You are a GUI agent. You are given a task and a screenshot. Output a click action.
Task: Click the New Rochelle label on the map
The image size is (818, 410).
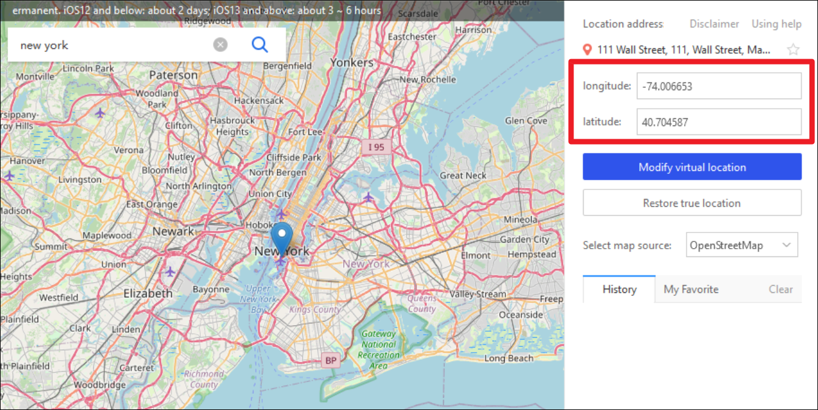[x=428, y=79]
